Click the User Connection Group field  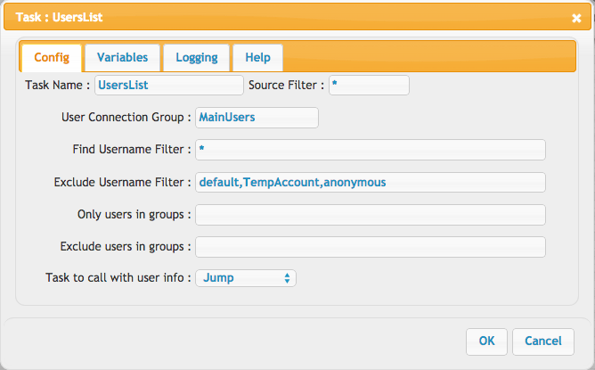(x=257, y=118)
